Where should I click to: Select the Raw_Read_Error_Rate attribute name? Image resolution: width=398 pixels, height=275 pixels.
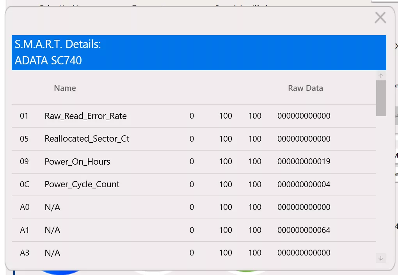click(x=85, y=116)
